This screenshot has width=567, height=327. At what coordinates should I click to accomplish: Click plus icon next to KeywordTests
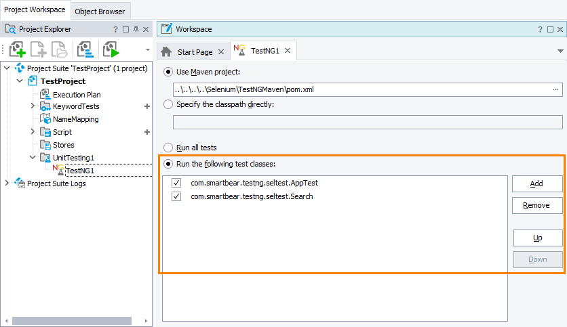point(146,106)
